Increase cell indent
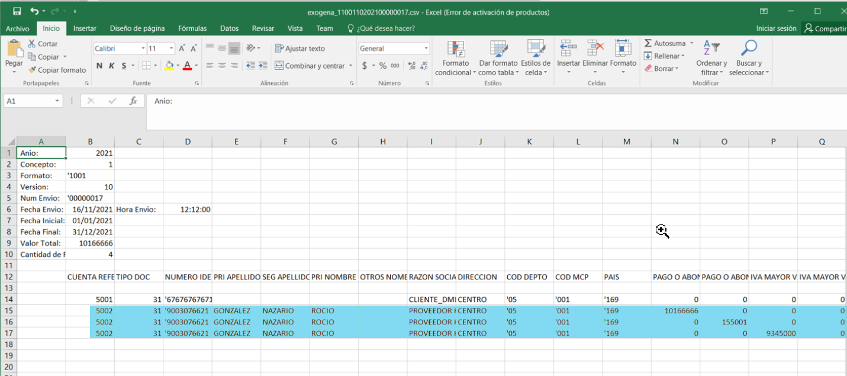 (263, 66)
